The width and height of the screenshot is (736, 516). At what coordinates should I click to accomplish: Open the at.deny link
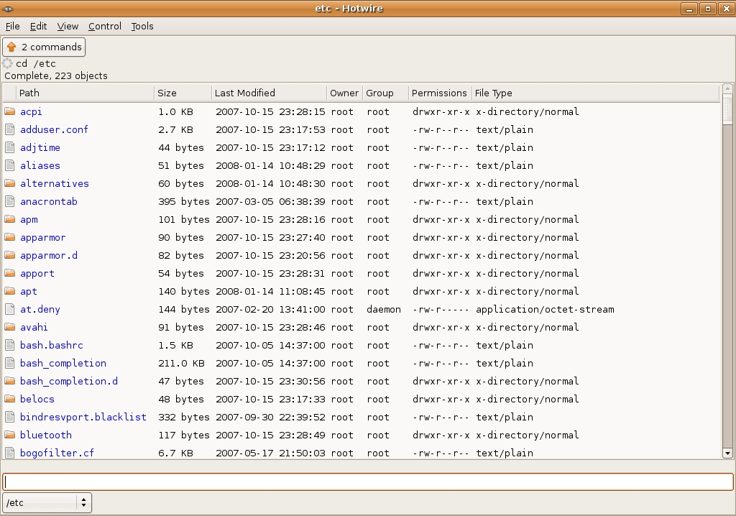tap(40, 310)
